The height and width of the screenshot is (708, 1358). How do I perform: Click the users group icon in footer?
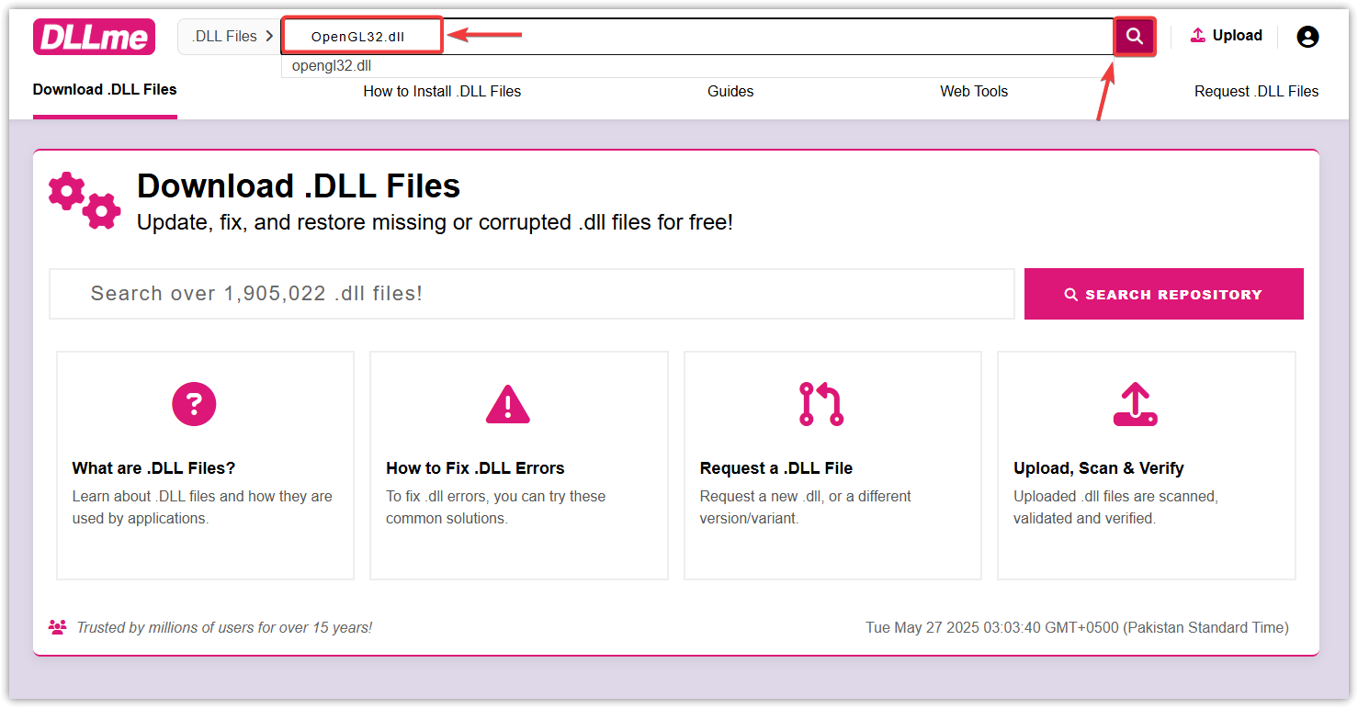[x=58, y=627]
